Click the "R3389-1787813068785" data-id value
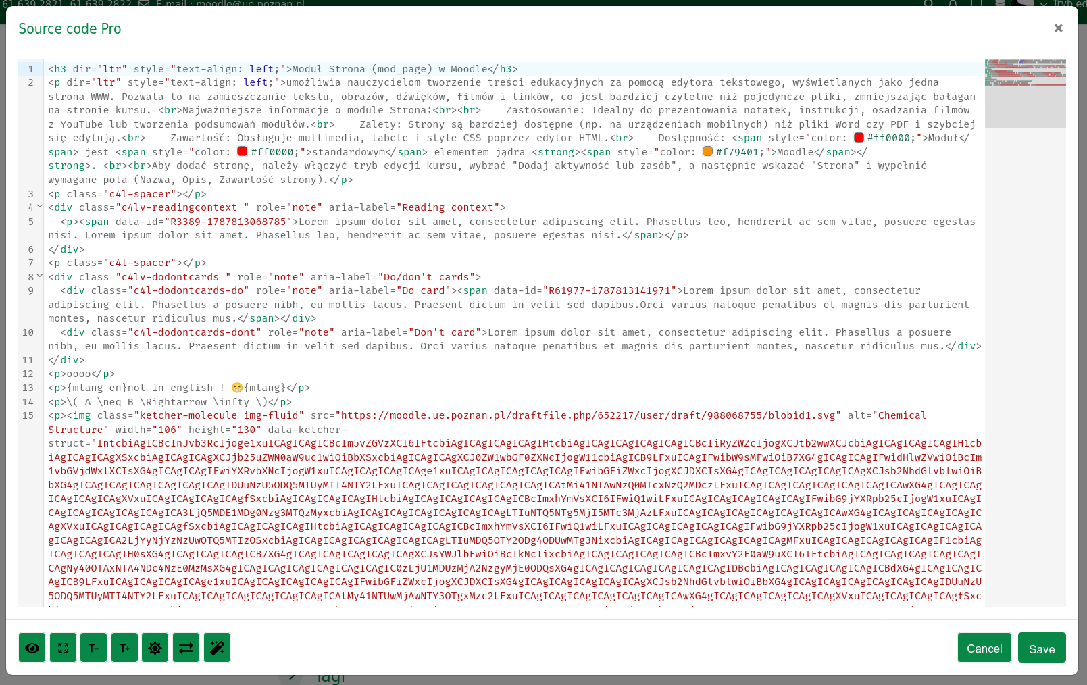This screenshot has height=685, width=1087. [228, 222]
